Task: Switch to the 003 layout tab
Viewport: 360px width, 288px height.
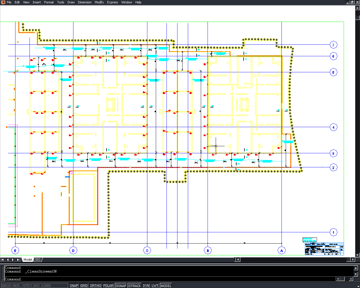Action: [38, 260]
